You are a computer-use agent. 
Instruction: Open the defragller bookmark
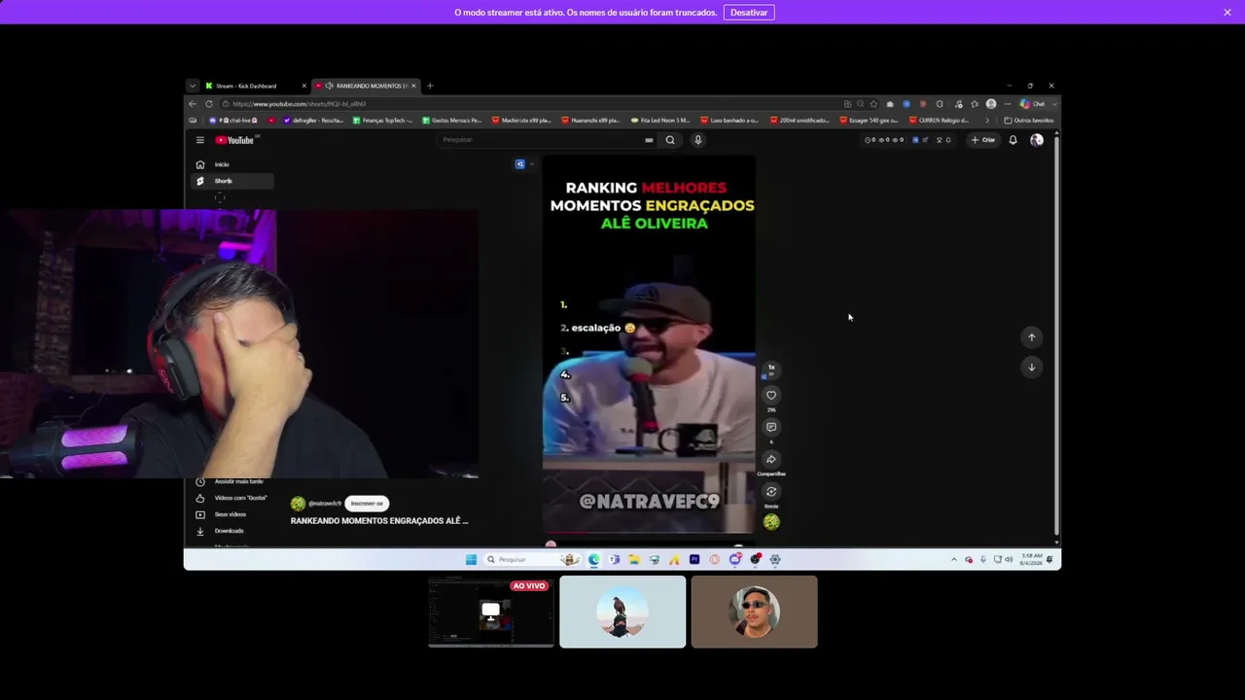(x=312, y=121)
